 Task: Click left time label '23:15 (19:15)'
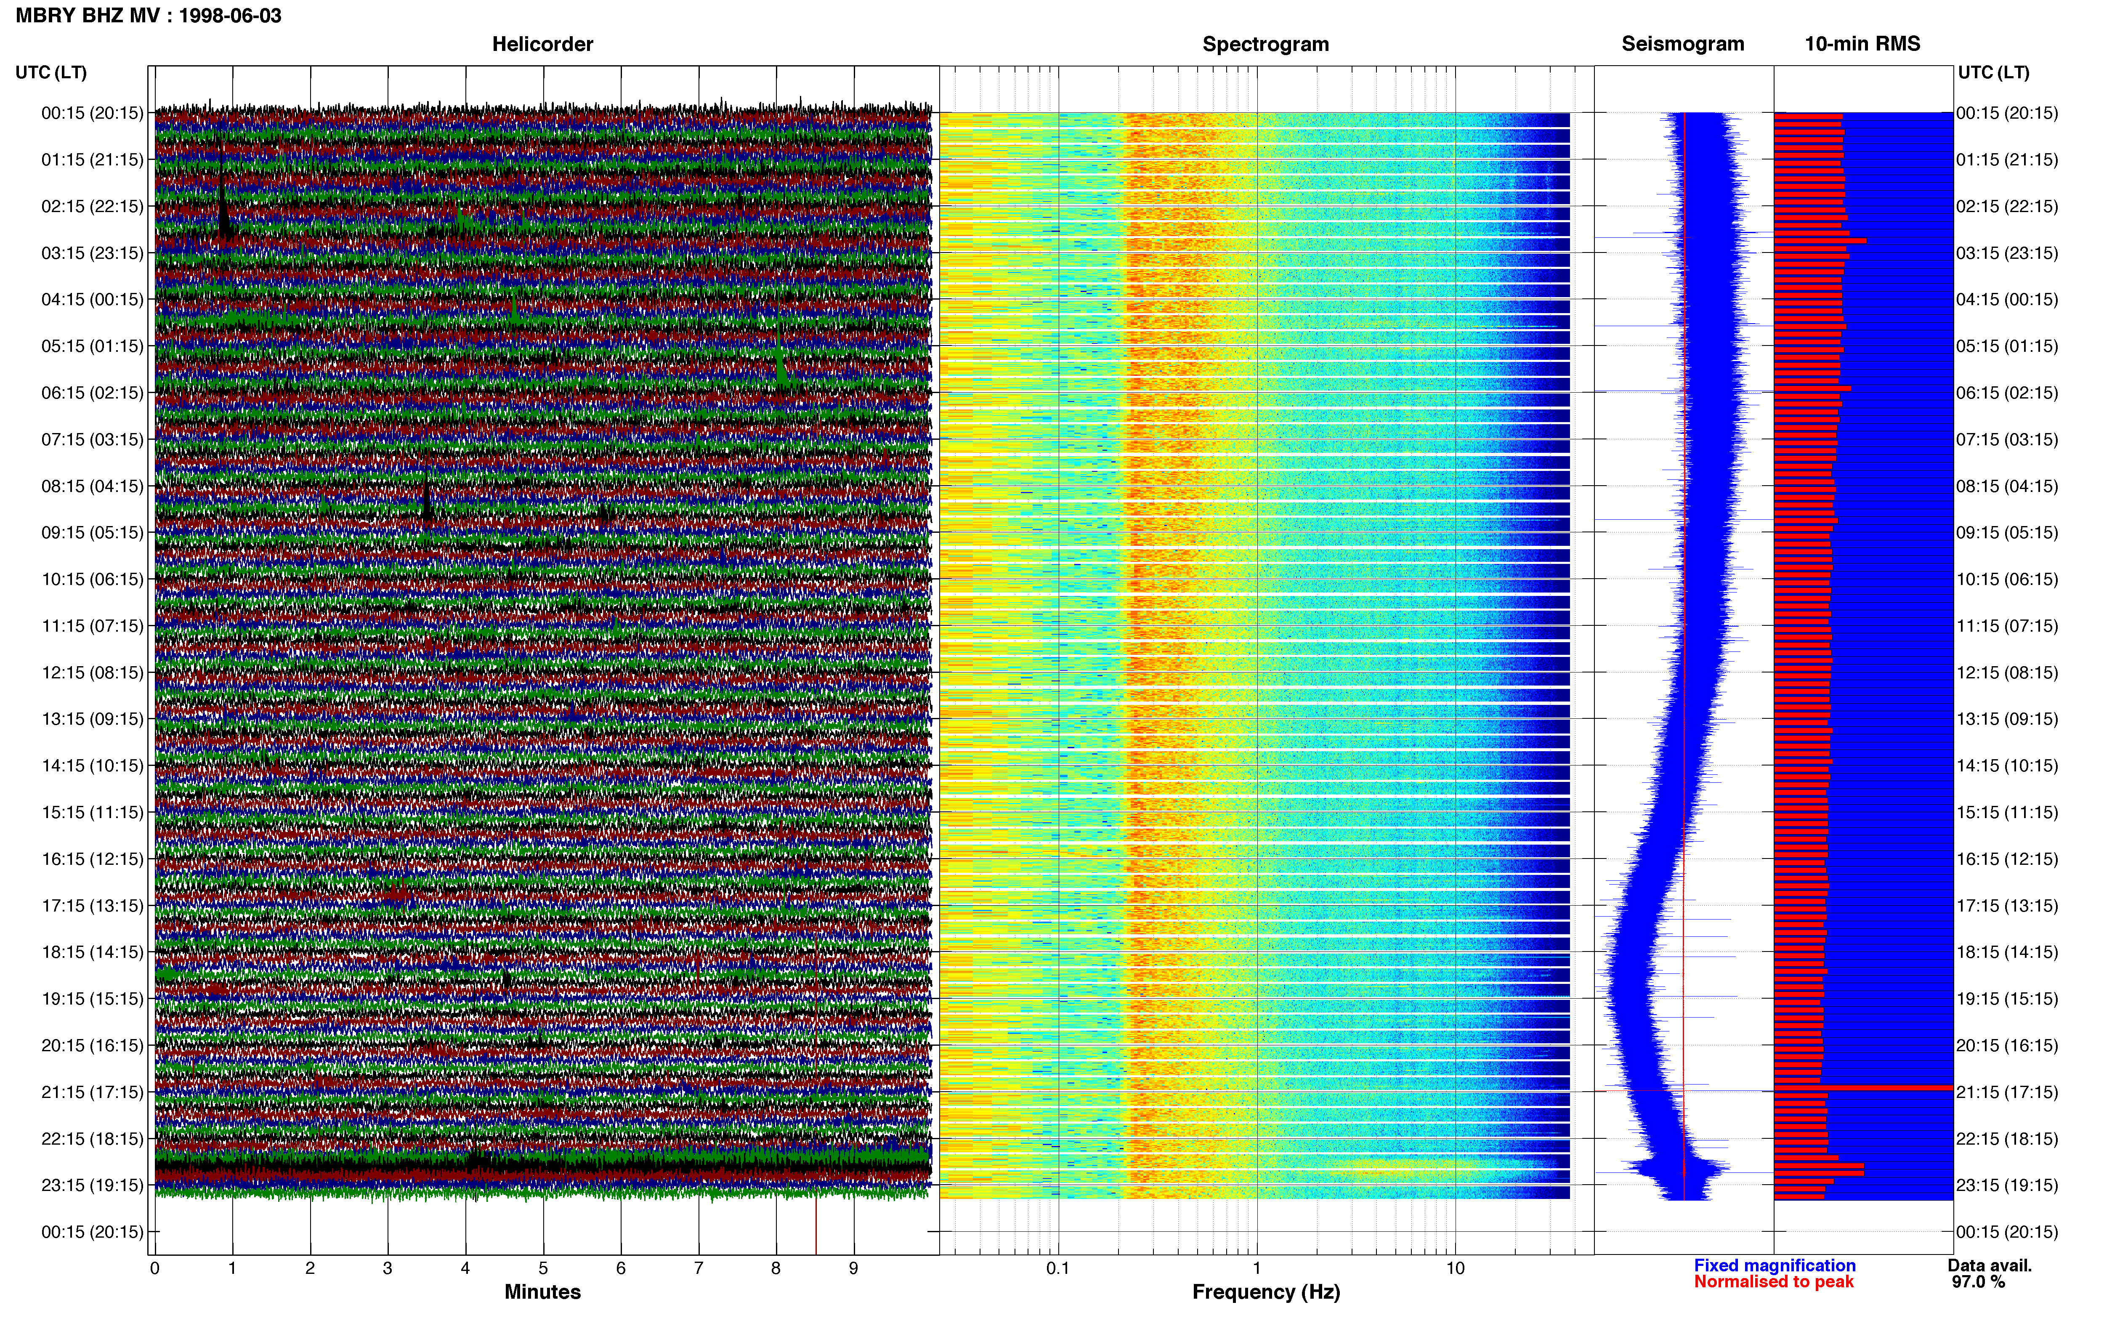93,1185
